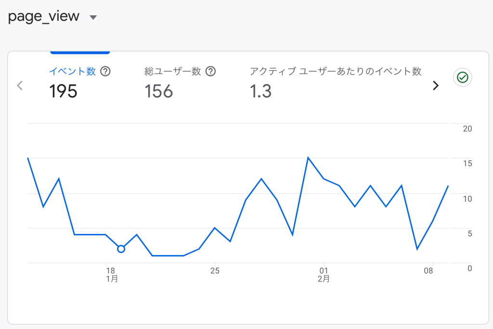Click the total users value 156
The height and width of the screenshot is (329, 493).
point(159,91)
